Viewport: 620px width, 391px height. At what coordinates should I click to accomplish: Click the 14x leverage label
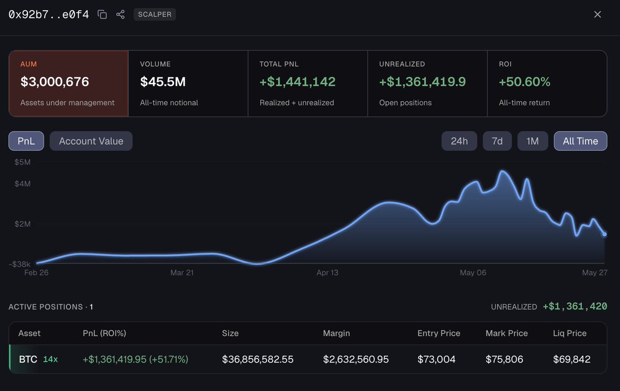click(50, 359)
